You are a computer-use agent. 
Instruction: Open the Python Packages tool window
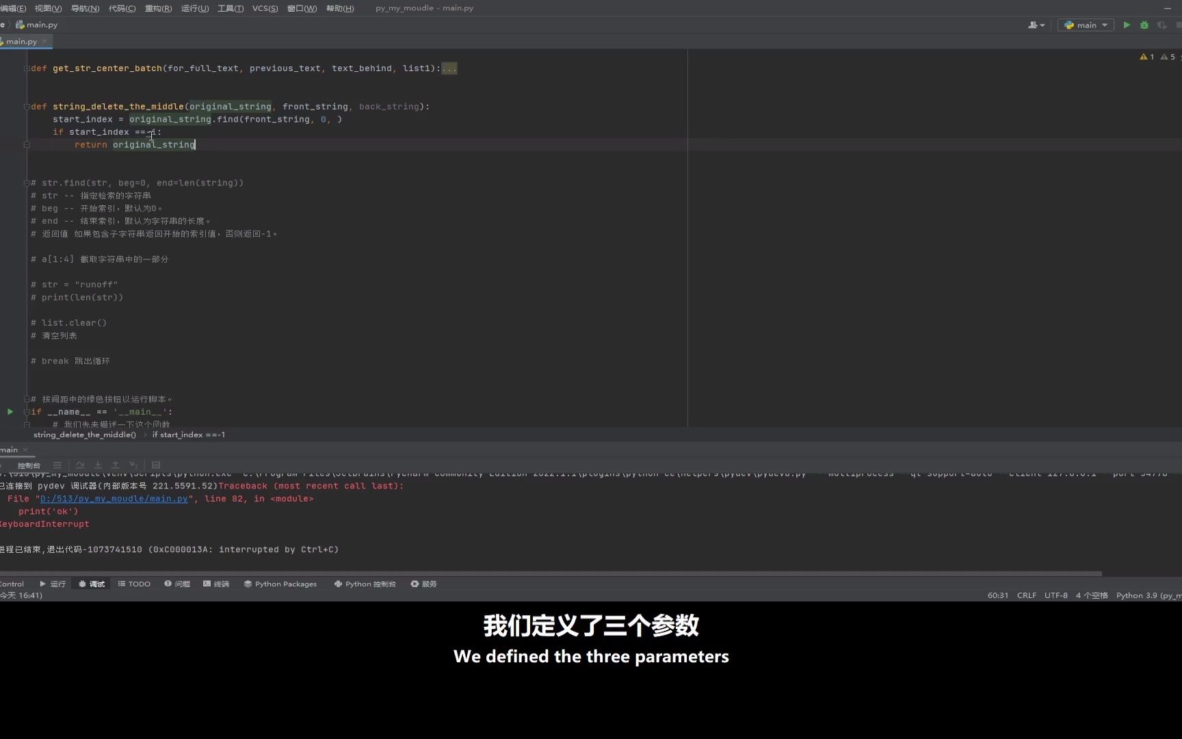280,584
